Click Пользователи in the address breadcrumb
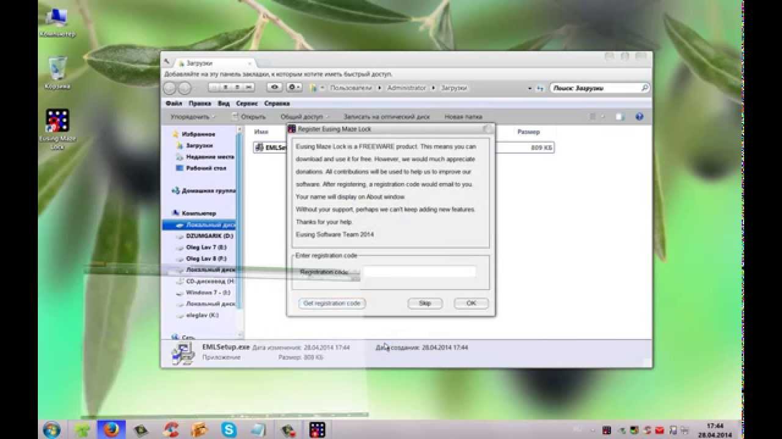782x439 pixels. (350, 88)
